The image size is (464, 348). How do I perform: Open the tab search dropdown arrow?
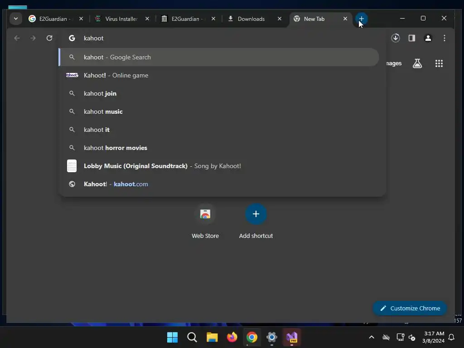(x=16, y=19)
